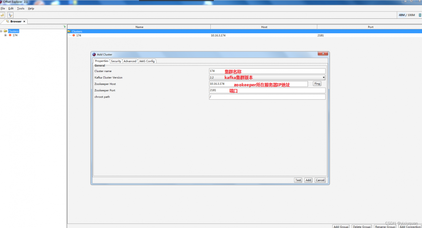Click the 48M / 106M memory indicator
Image resolution: width=422 pixels, height=228 pixels.
[407, 15]
